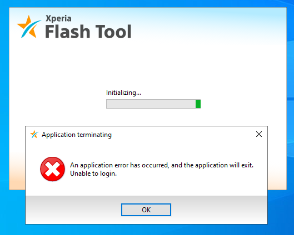
Task: Click the Initializing... status label
Action: (123, 93)
